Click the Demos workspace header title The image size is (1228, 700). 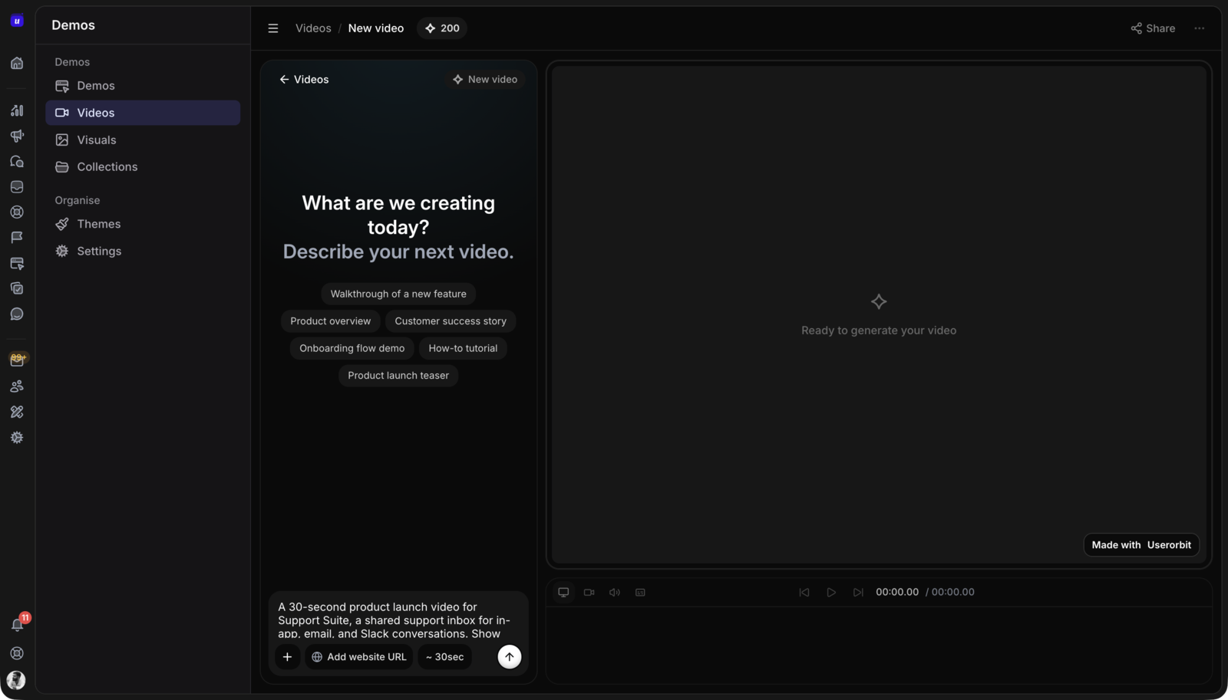(74, 25)
